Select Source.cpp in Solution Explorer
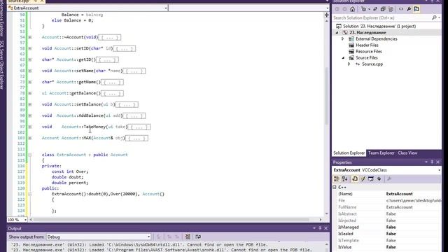448x252 pixels. pyautogui.click(x=372, y=64)
